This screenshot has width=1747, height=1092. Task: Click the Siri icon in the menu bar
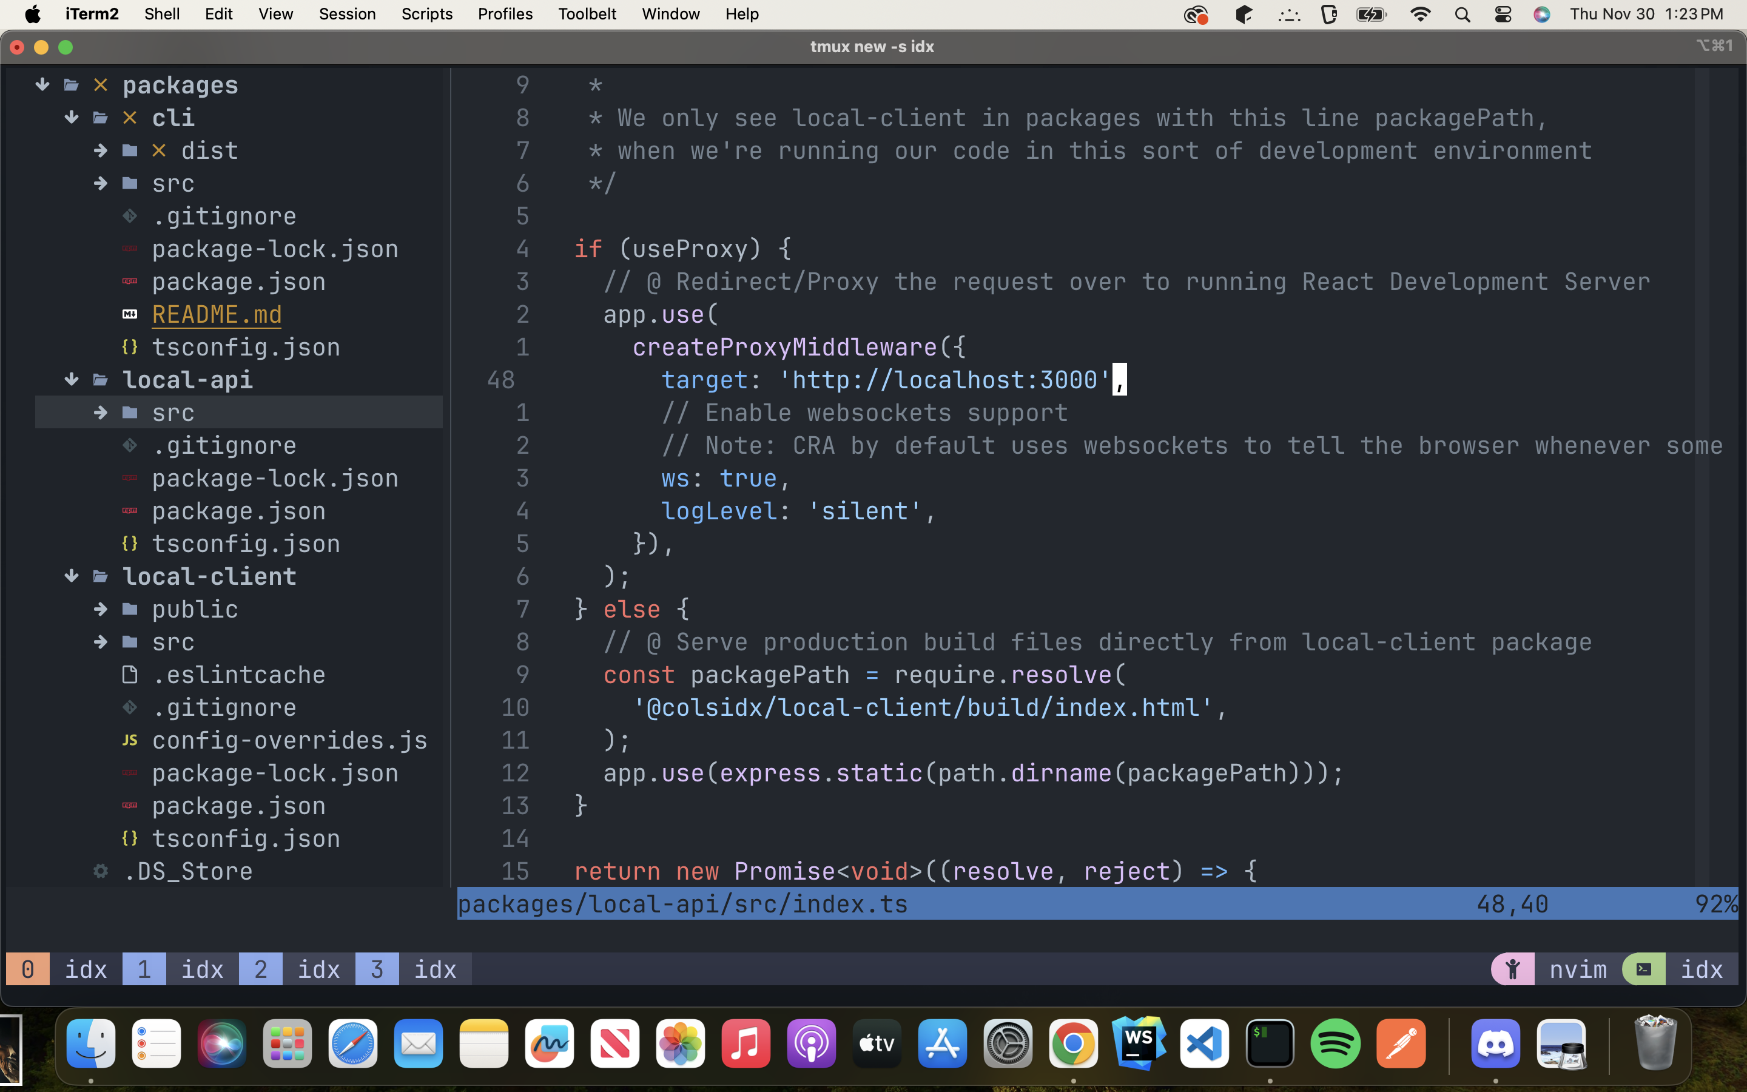point(1541,15)
